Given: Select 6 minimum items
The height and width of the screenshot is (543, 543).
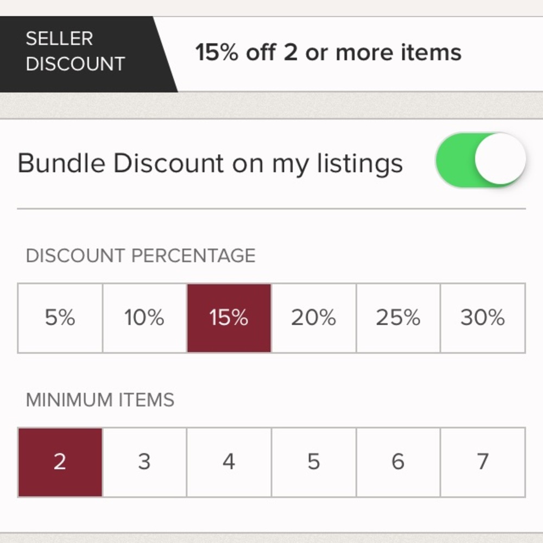Looking at the screenshot, I should (397, 461).
